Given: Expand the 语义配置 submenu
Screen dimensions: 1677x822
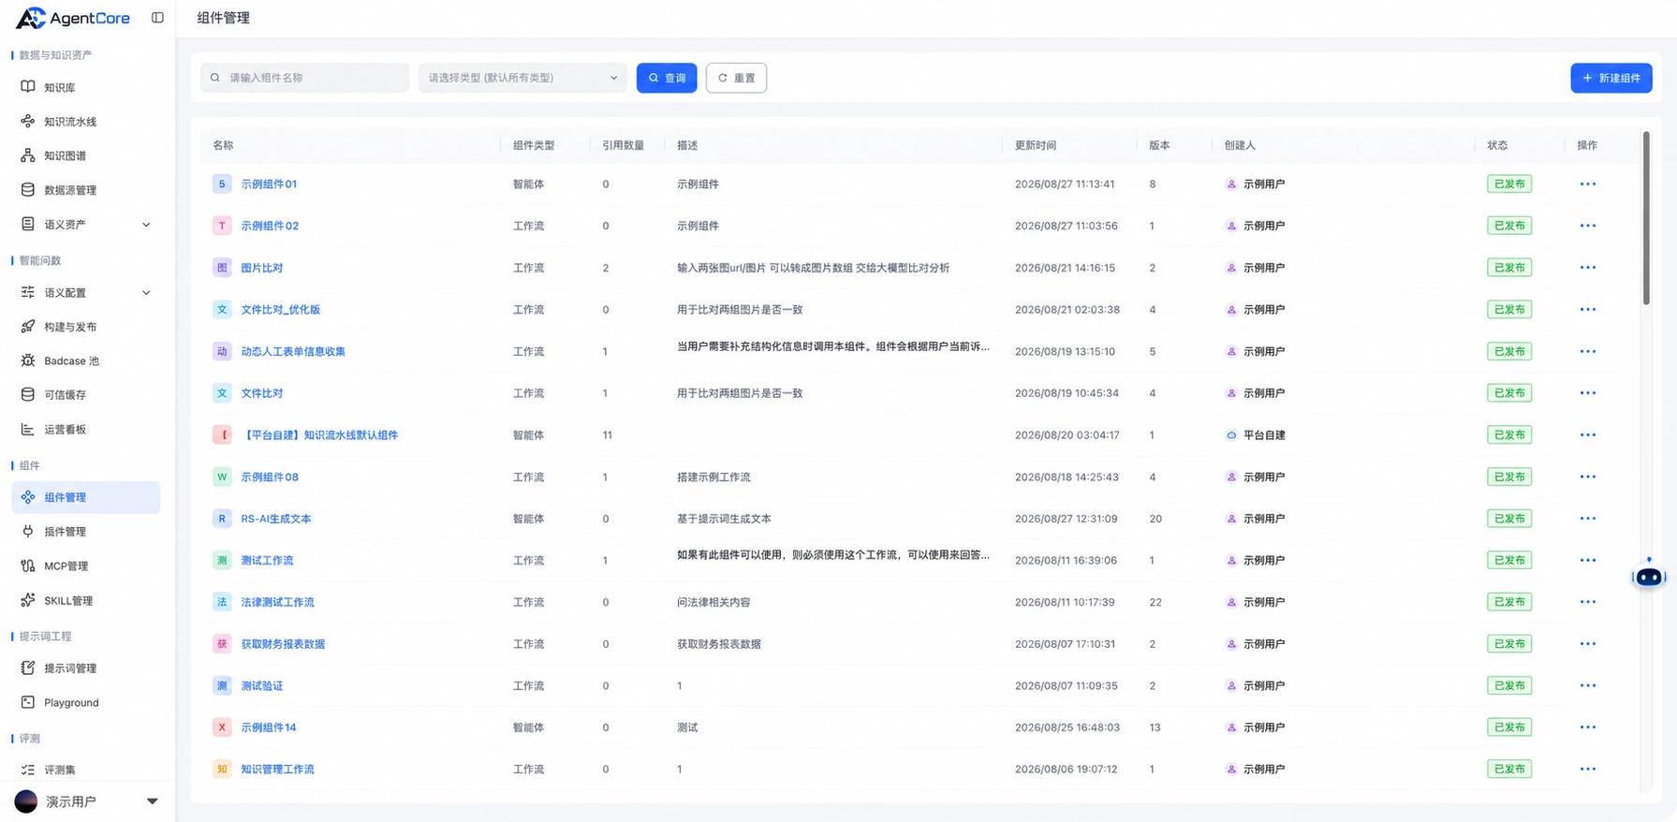Looking at the screenshot, I should pyautogui.click(x=146, y=293).
